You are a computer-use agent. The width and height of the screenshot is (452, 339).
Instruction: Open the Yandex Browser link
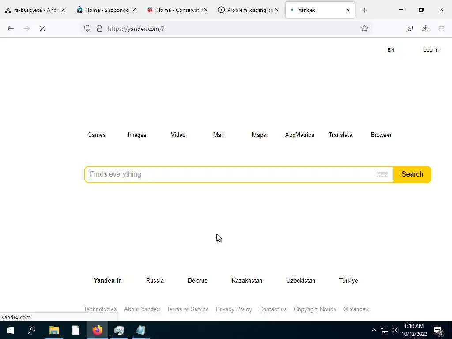381,135
